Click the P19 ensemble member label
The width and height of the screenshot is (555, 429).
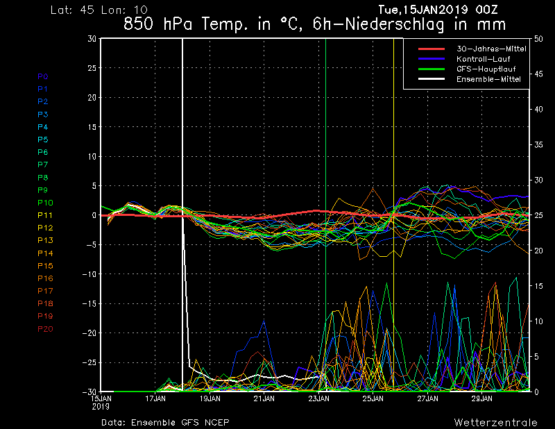pyautogui.click(x=45, y=316)
